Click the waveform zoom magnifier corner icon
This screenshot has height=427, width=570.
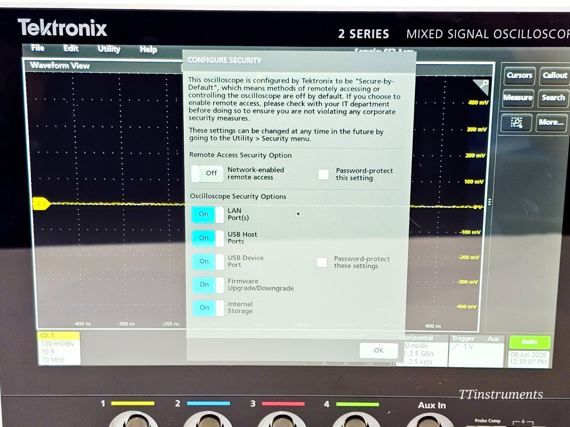(x=482, y=86)
